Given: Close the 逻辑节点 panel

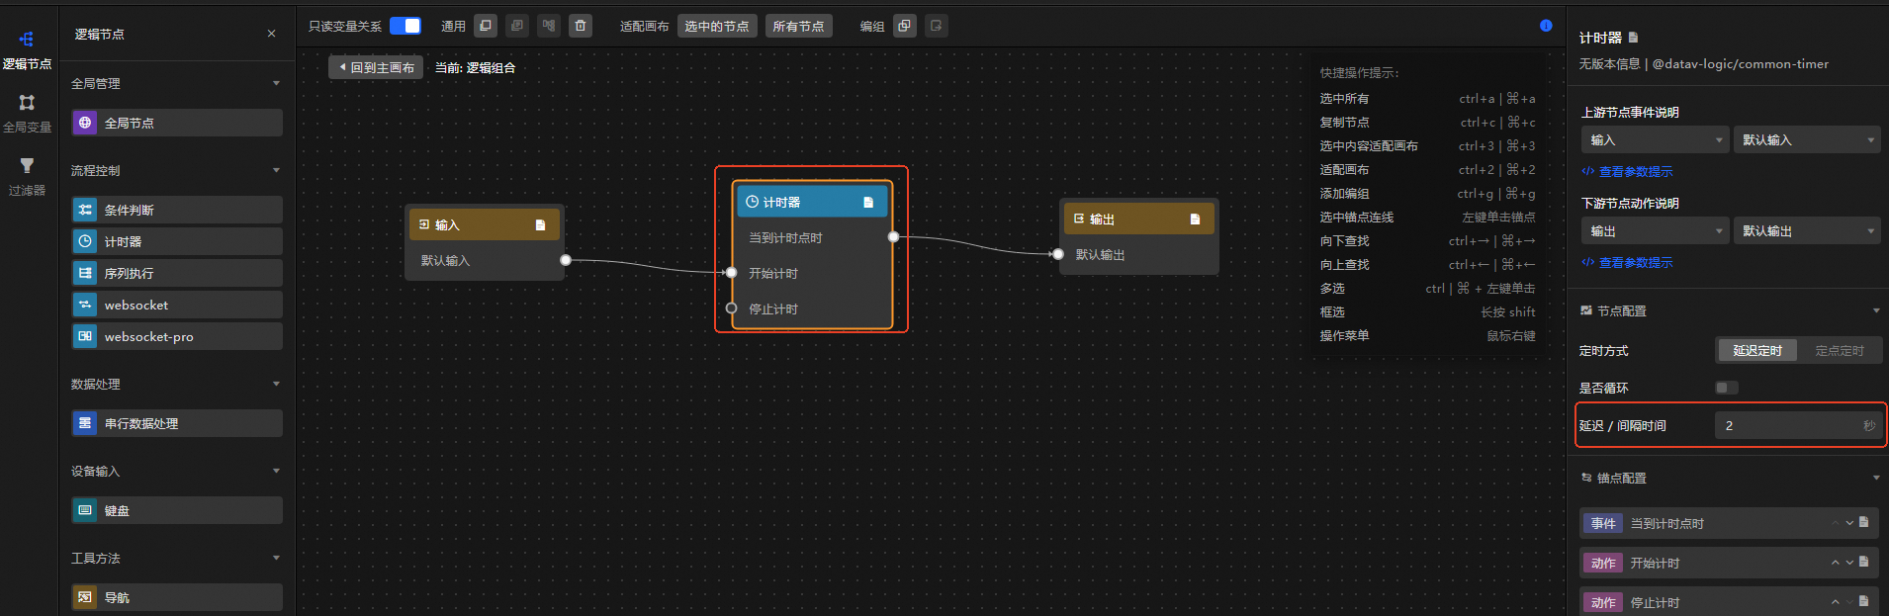Looking at the screenshot, I should point(271,34).
